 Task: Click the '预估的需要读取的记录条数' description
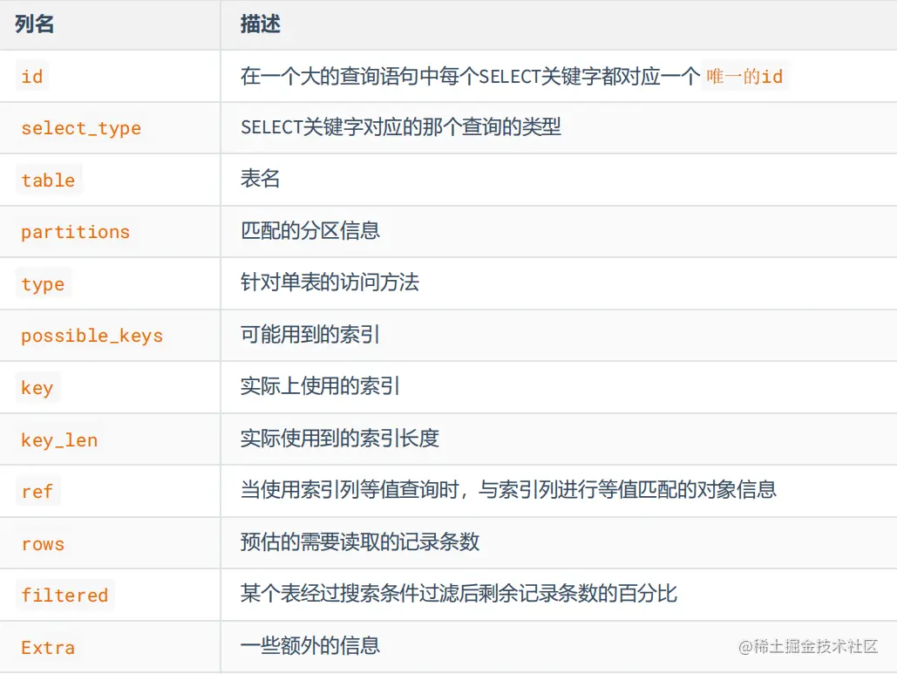pos(360,541)
